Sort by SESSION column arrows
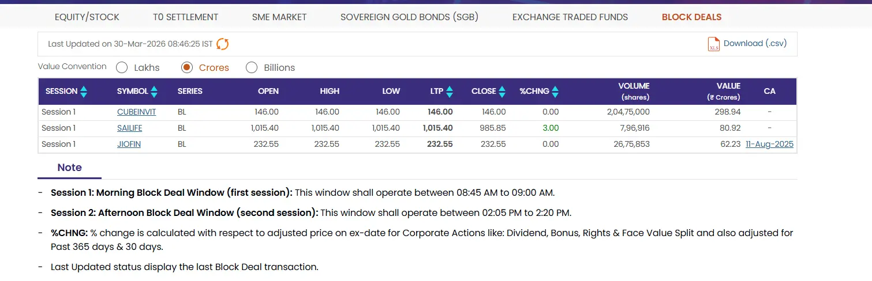The width and height of the screenshot is (872, 281). pos(84,91)
